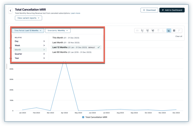Choose Last 60 Months time period
The image size is (193, 126).
tap(60, 52)
